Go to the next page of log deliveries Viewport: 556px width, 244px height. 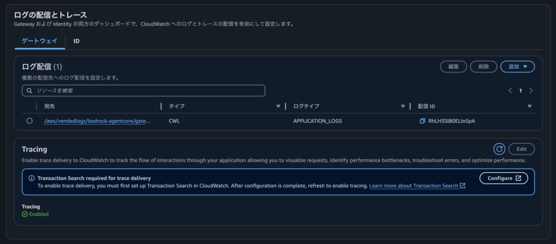(530, 91)
